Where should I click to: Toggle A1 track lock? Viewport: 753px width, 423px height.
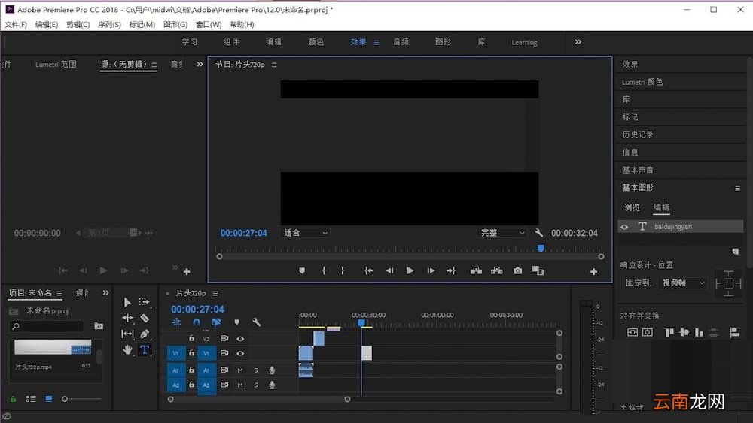(191, 370)
